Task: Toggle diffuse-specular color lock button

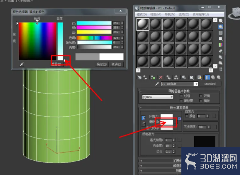Action: (144, 124)
